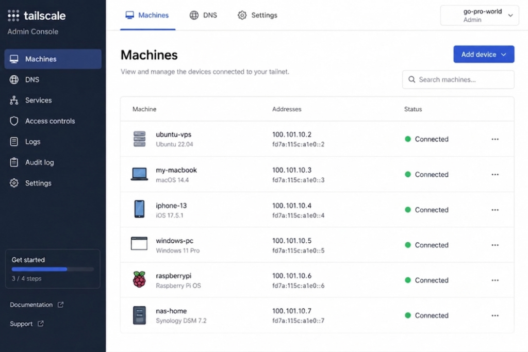
Task: Click the address 100.101.10.5
Action: [x=292, y=241]
